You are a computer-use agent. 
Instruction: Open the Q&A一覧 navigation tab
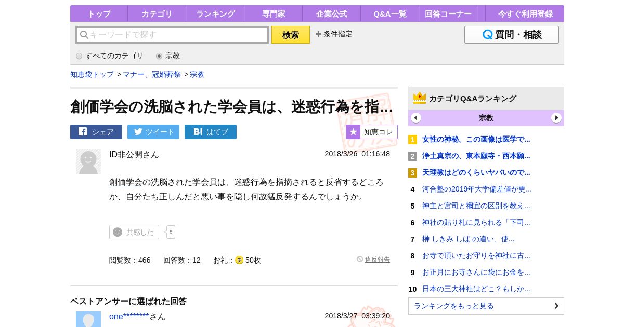390,13
